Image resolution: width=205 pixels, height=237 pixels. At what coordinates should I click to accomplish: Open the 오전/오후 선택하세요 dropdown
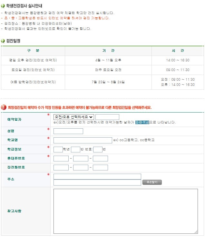(x=73, y=117)
